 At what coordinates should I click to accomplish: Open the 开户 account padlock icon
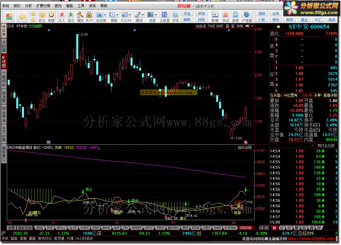(89, 17)
